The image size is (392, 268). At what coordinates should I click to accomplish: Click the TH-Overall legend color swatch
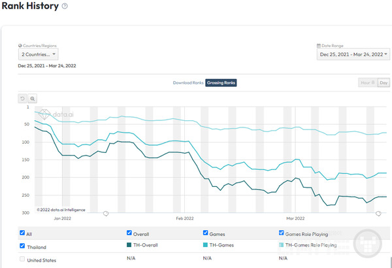click(129, 245)
